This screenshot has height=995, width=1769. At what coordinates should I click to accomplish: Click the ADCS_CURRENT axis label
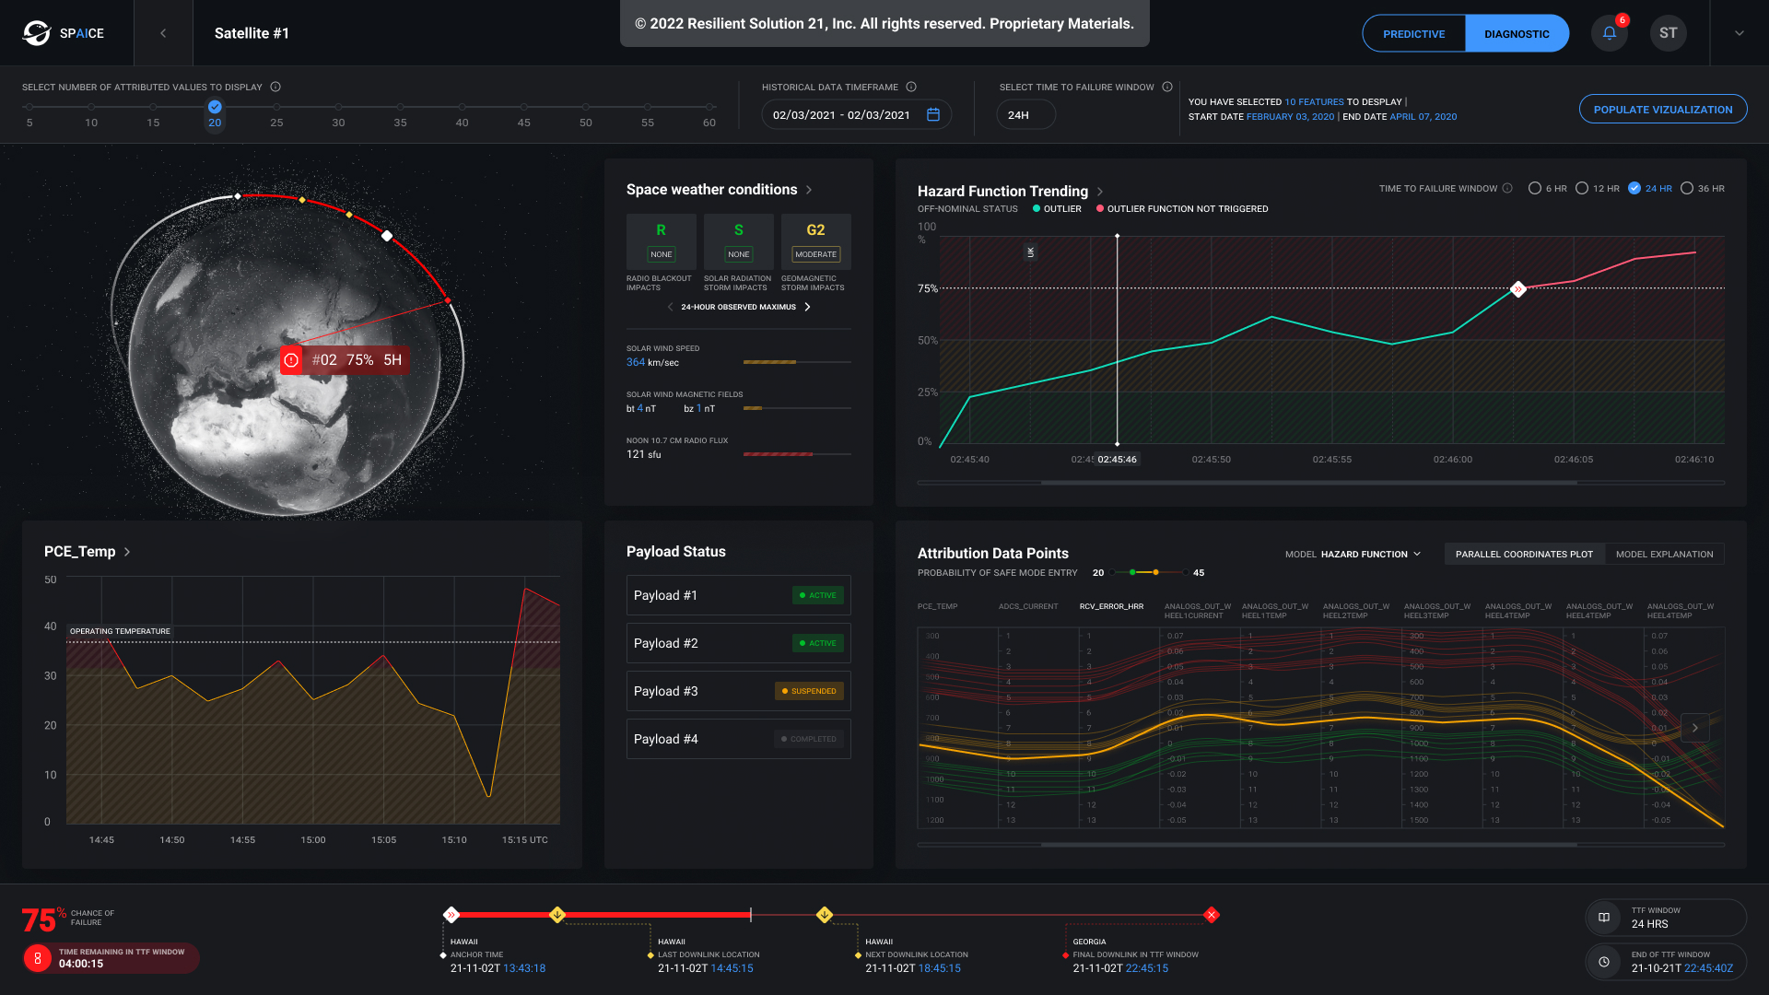(x=1028, y=606)
